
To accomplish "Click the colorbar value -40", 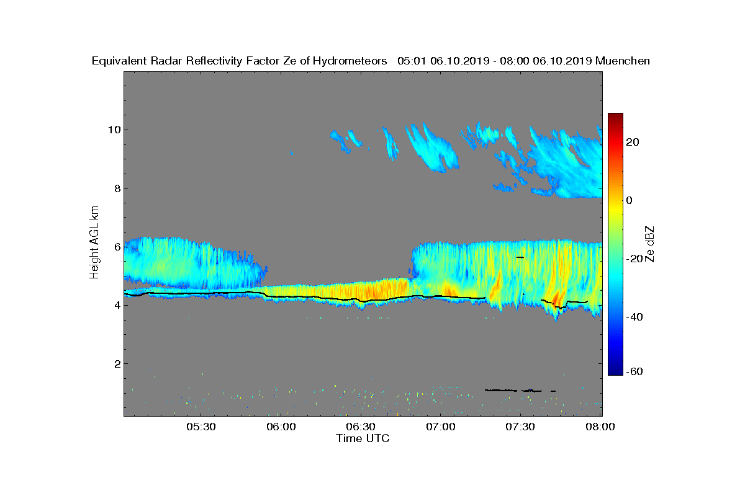I will pos(635,317).
